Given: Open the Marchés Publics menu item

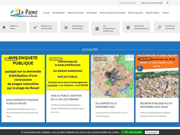Looking at the screenshot, I should click(152, 13).
